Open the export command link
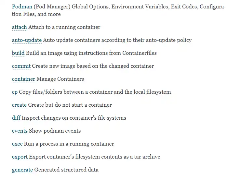Screen dimensions: 227x178 pos(20,157)
